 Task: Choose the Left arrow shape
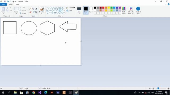[60, 10]
